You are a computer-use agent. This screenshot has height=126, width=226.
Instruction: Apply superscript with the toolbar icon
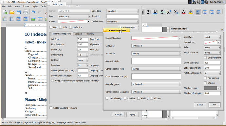169,12
